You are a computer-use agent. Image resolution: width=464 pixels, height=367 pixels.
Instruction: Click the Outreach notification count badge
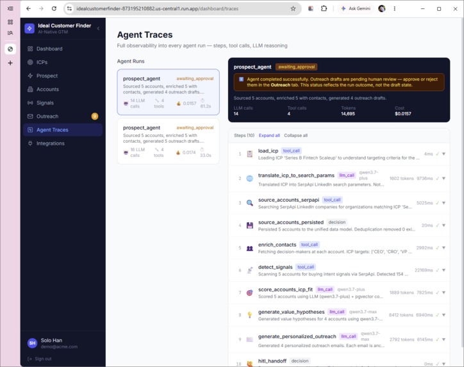tap(95, 116)
